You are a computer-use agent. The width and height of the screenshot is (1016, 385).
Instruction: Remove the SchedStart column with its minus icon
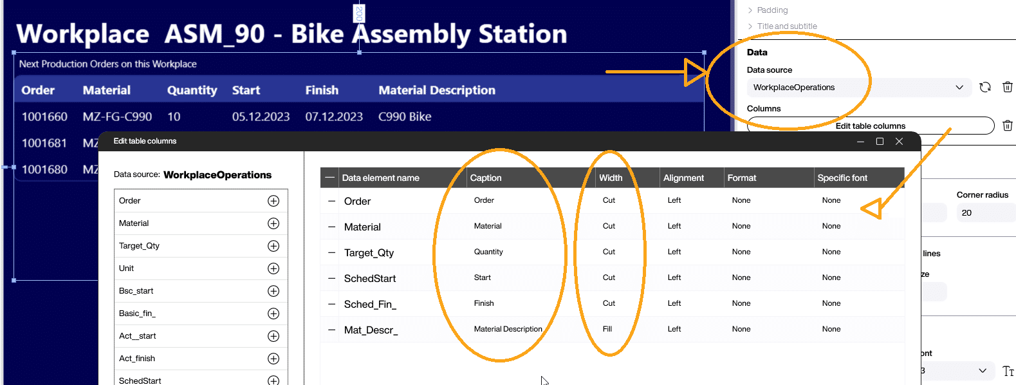[332, 278]
